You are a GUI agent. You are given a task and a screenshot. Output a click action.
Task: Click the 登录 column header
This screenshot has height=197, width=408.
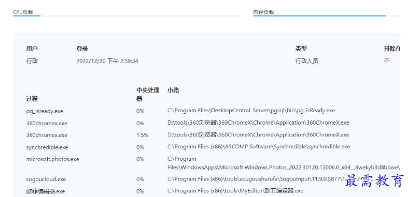coord(82,49)
